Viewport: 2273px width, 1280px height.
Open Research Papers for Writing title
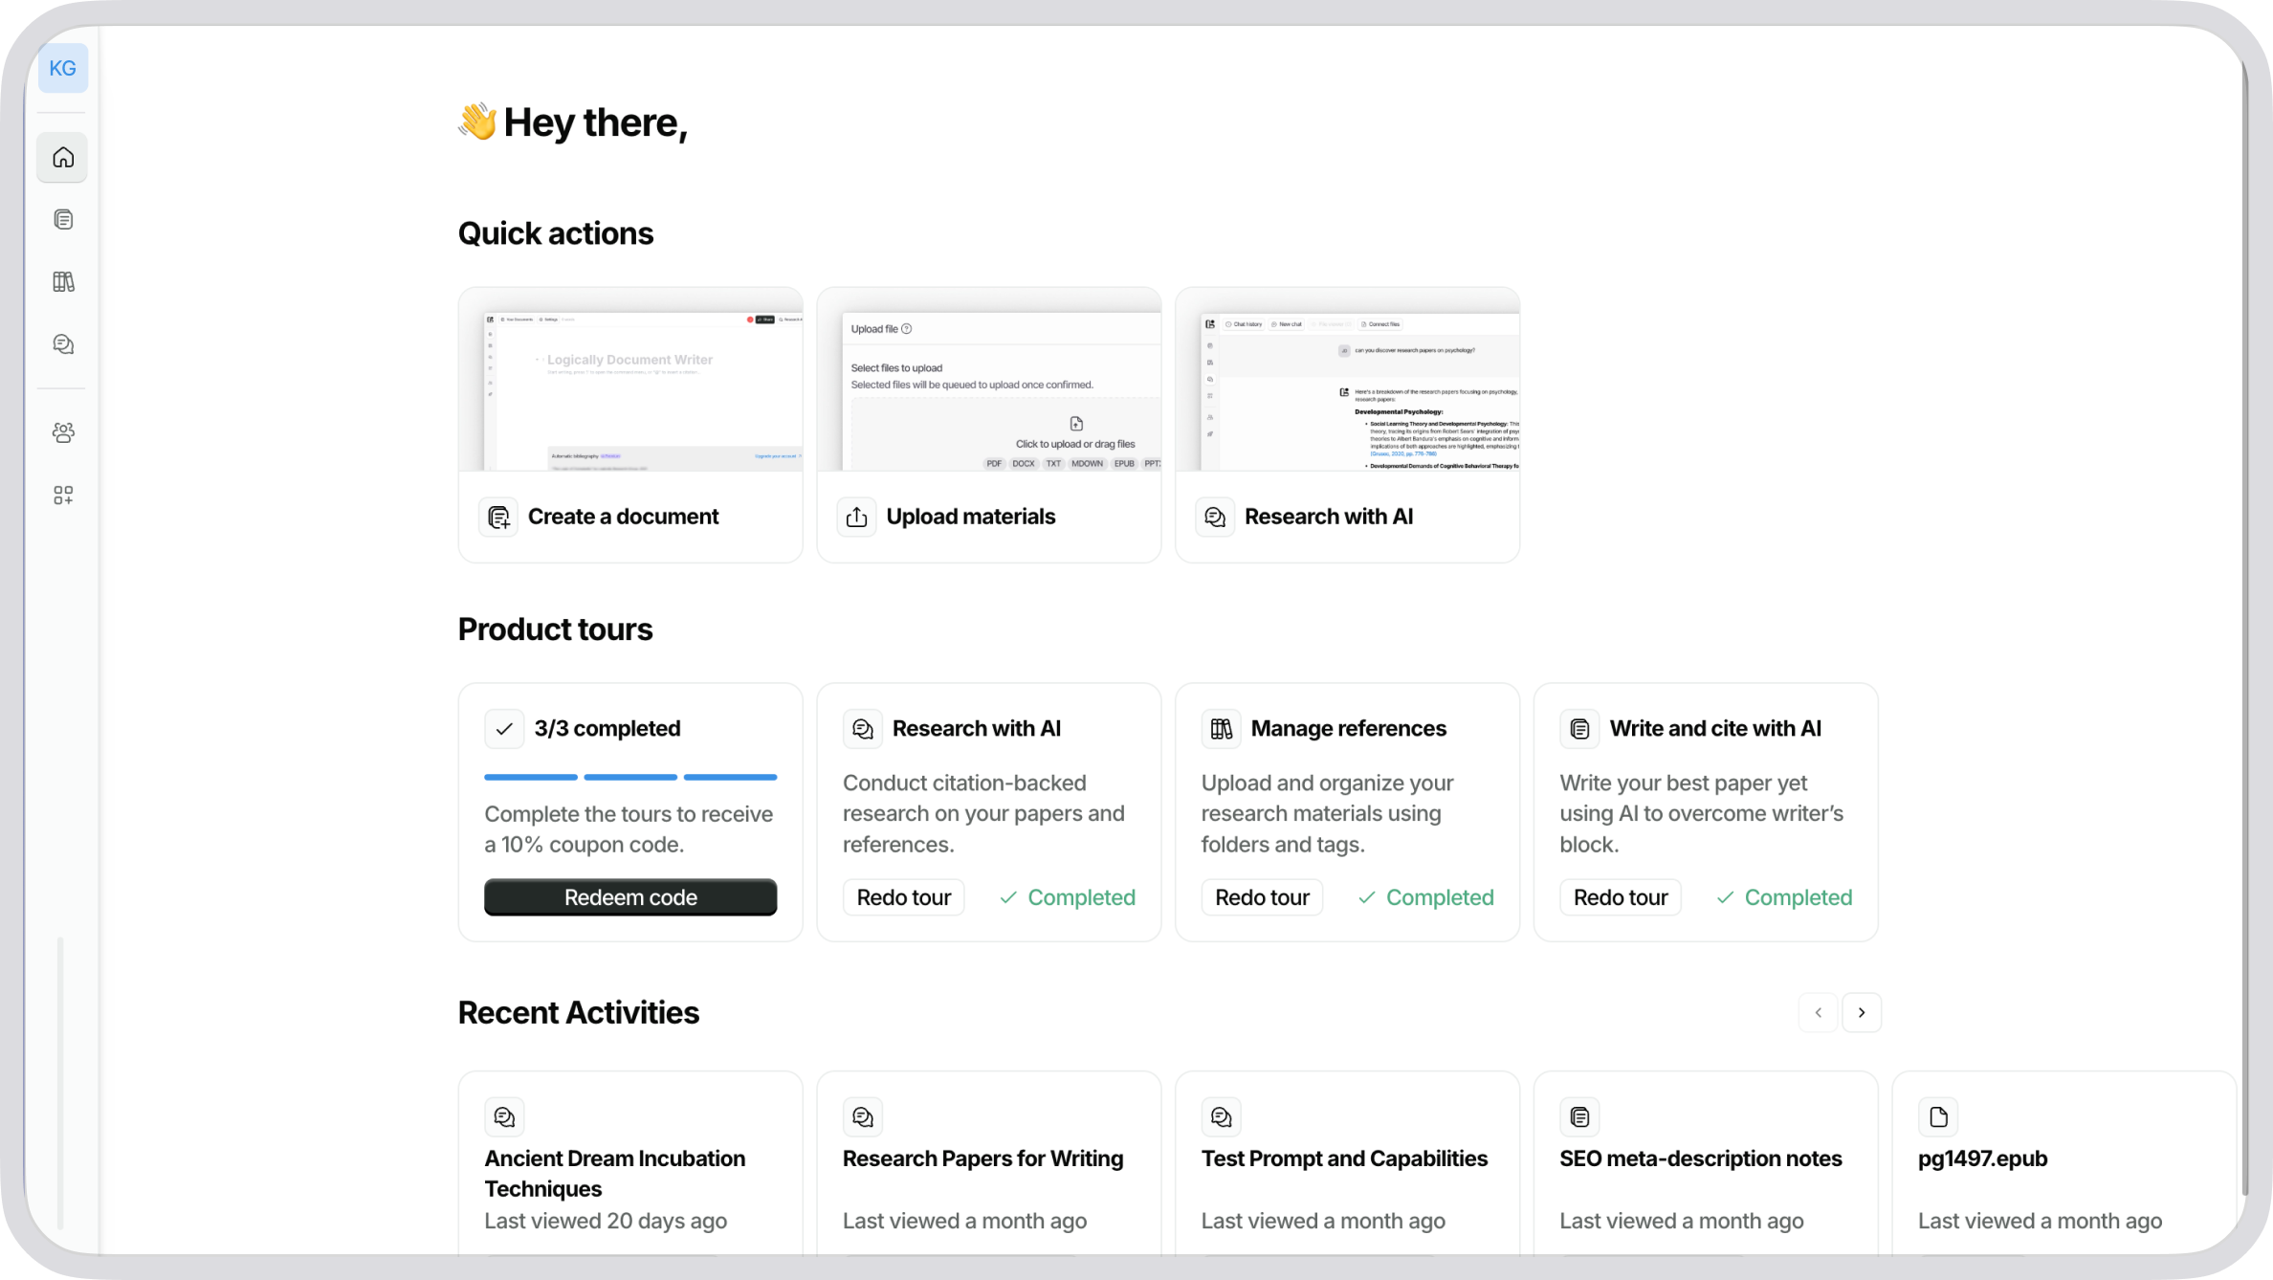pyautogui.click(x=982, y=1159)
